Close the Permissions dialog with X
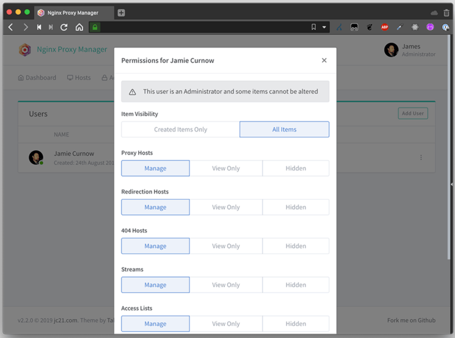The width and height of the screenshot is (455, 338). 324,60
